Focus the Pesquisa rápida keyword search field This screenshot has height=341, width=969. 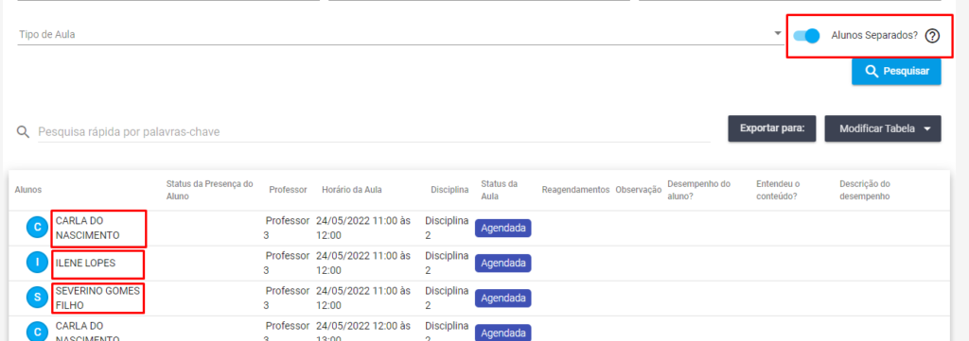pos(374,132)
